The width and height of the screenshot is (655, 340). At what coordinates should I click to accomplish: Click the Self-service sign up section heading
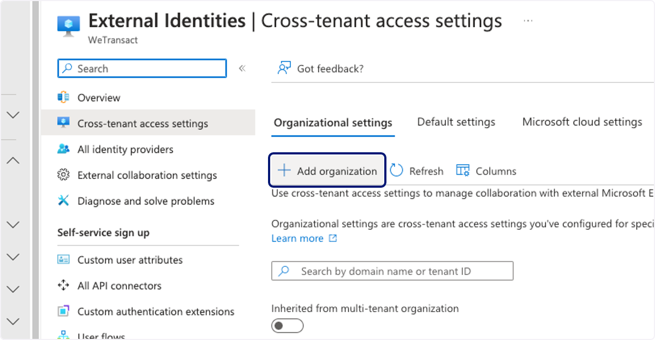point(103,232)
